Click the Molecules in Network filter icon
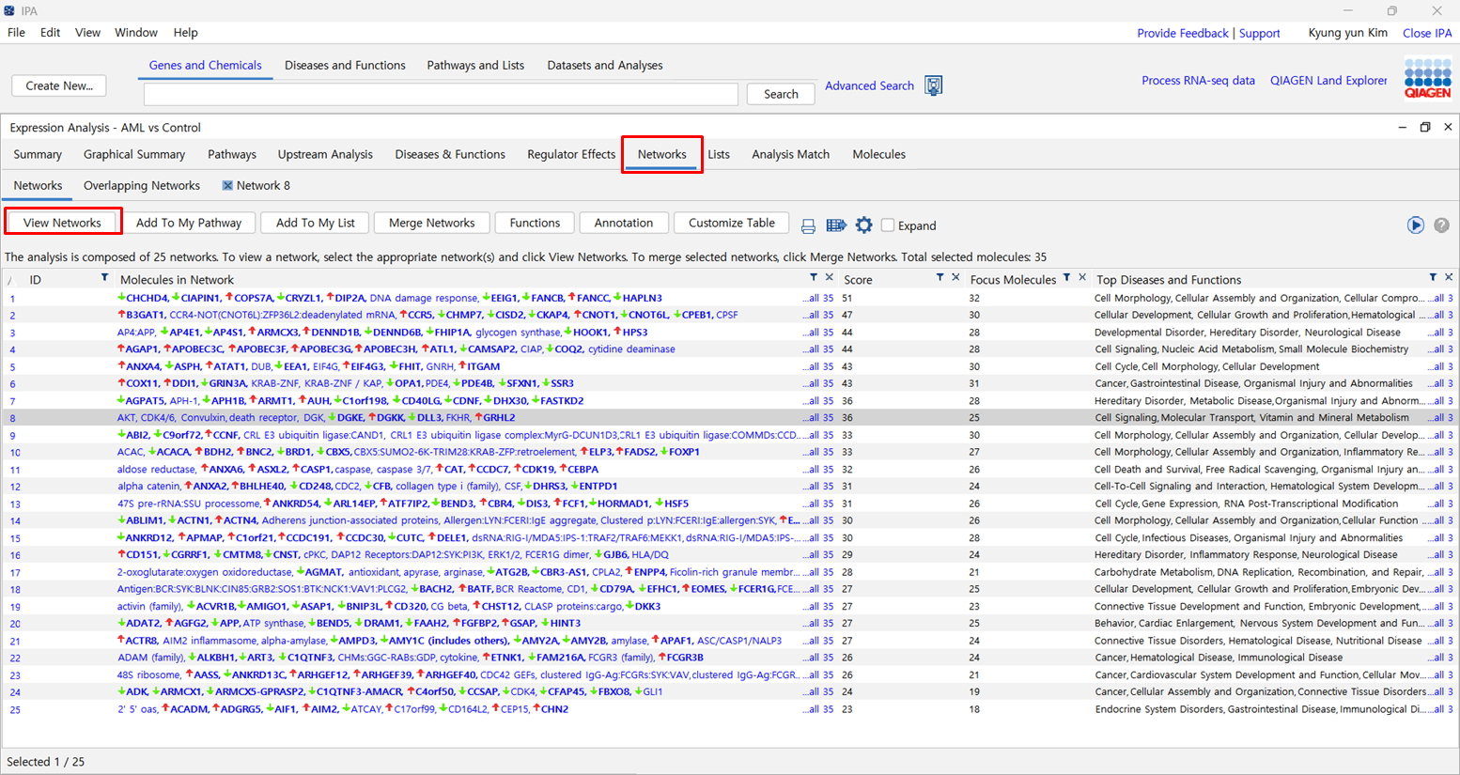Image resolution: width=1460 pixels, height=775 pixels. [814, 278]
